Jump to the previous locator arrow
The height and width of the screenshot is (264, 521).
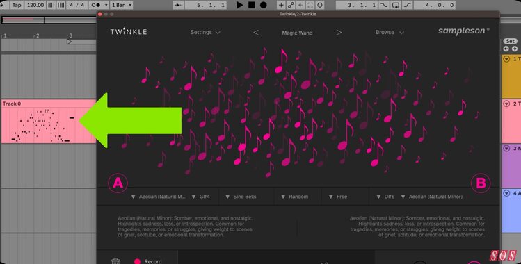[506, 49]
